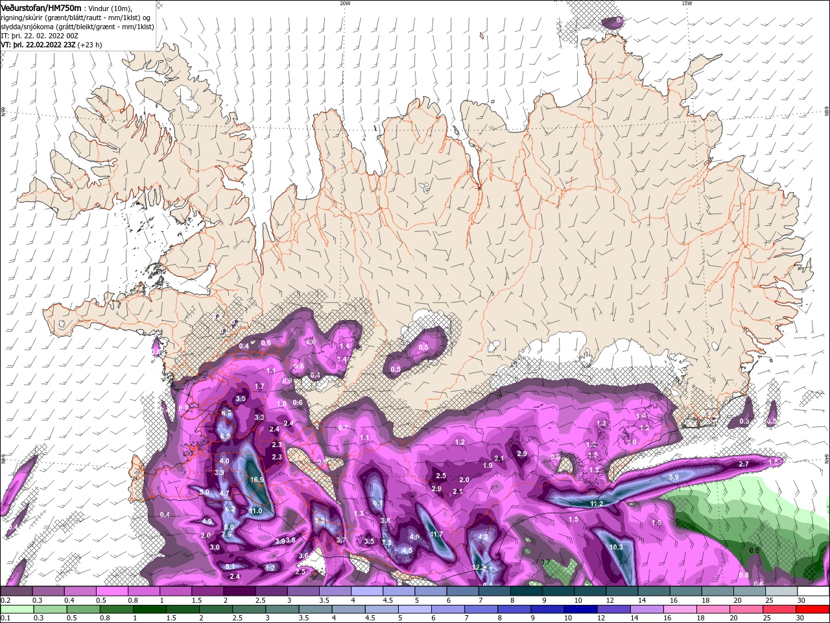Click the 10.3 precipitation value
This screenshot has height=623, width=830.
point(616,547)
